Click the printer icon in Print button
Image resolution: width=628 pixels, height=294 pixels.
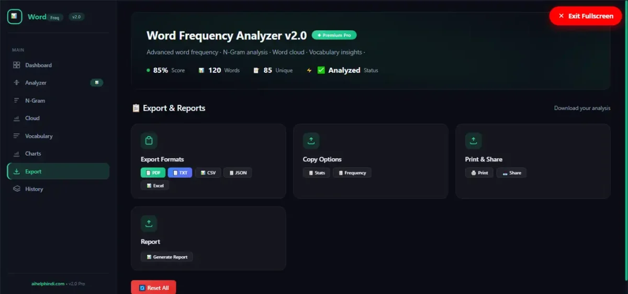tap(473, 172)
